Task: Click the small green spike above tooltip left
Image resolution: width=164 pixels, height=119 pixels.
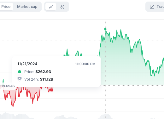Action: [x=3, y=80]
